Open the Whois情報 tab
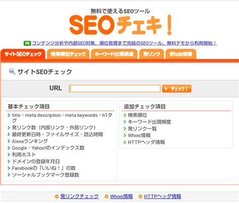Viewport: 239px width, 203px height. tap(181, 54)
